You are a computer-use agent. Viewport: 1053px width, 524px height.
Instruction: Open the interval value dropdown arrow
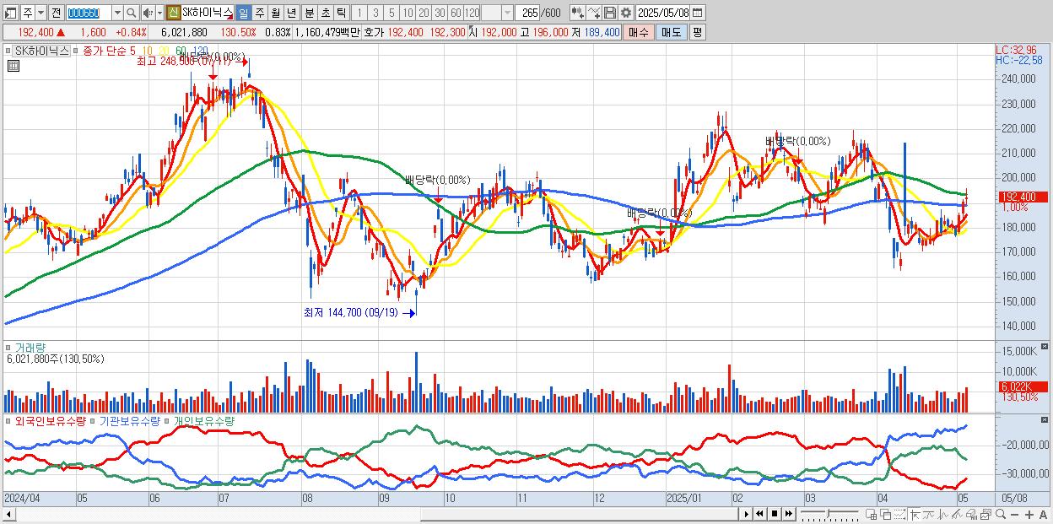(x=507, y=13)
